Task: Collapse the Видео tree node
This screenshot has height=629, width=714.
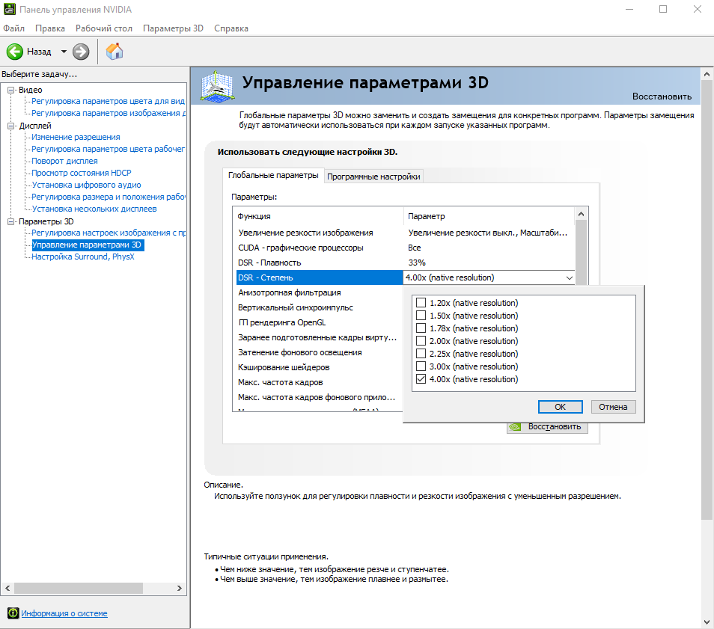Action: coord(11,90)
